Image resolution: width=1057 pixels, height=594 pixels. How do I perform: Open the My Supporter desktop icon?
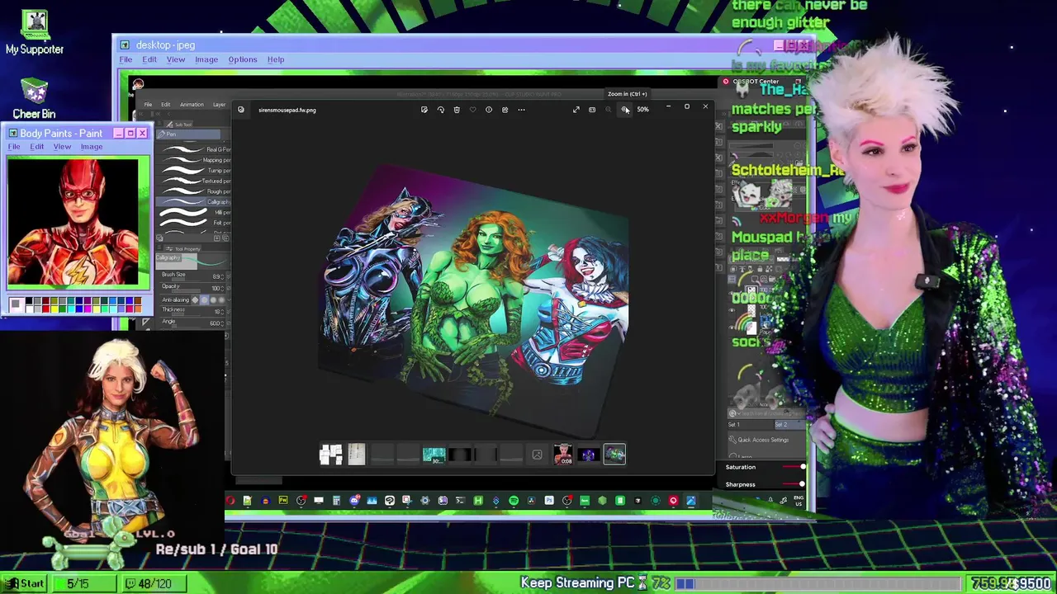coord(34,33)
